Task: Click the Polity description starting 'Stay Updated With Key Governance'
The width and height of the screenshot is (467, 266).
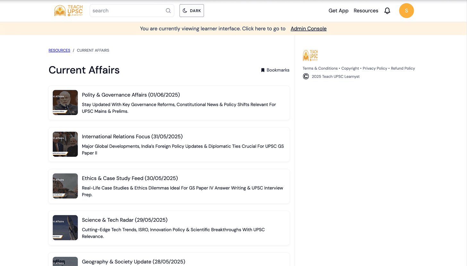Action: point(179,108)
